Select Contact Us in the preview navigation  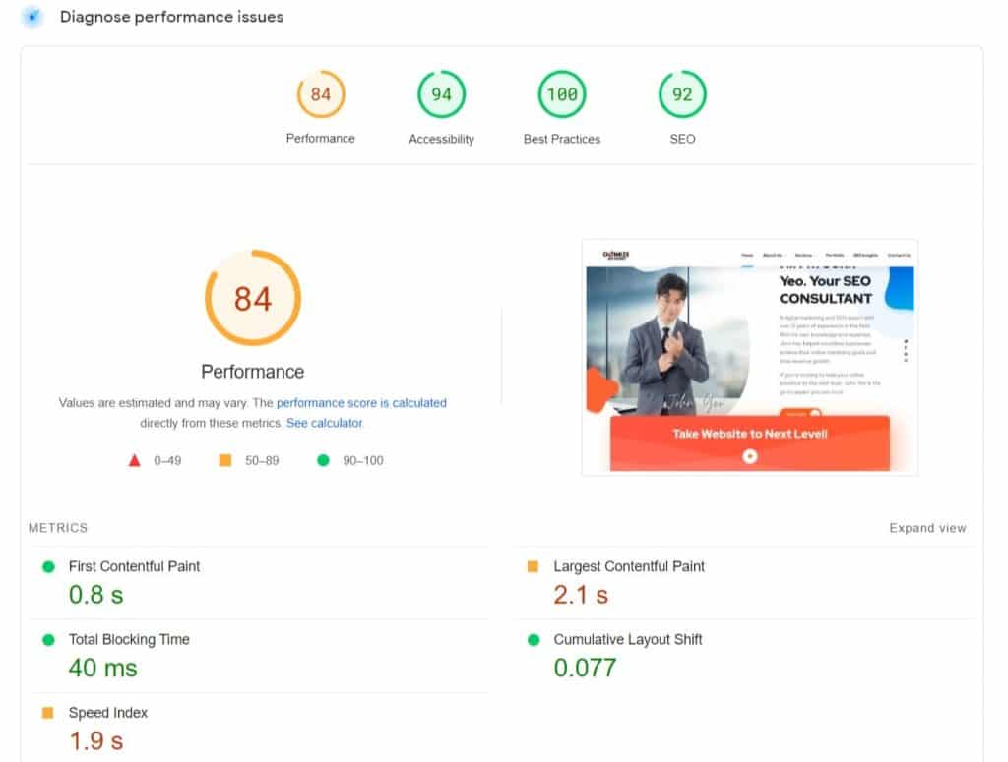pos(897,254)
